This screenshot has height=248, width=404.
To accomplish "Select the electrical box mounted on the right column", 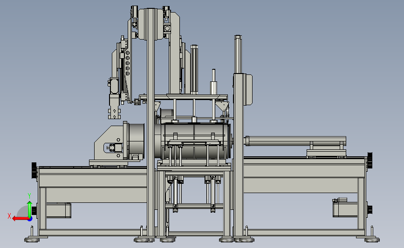I will click(249, 89).
